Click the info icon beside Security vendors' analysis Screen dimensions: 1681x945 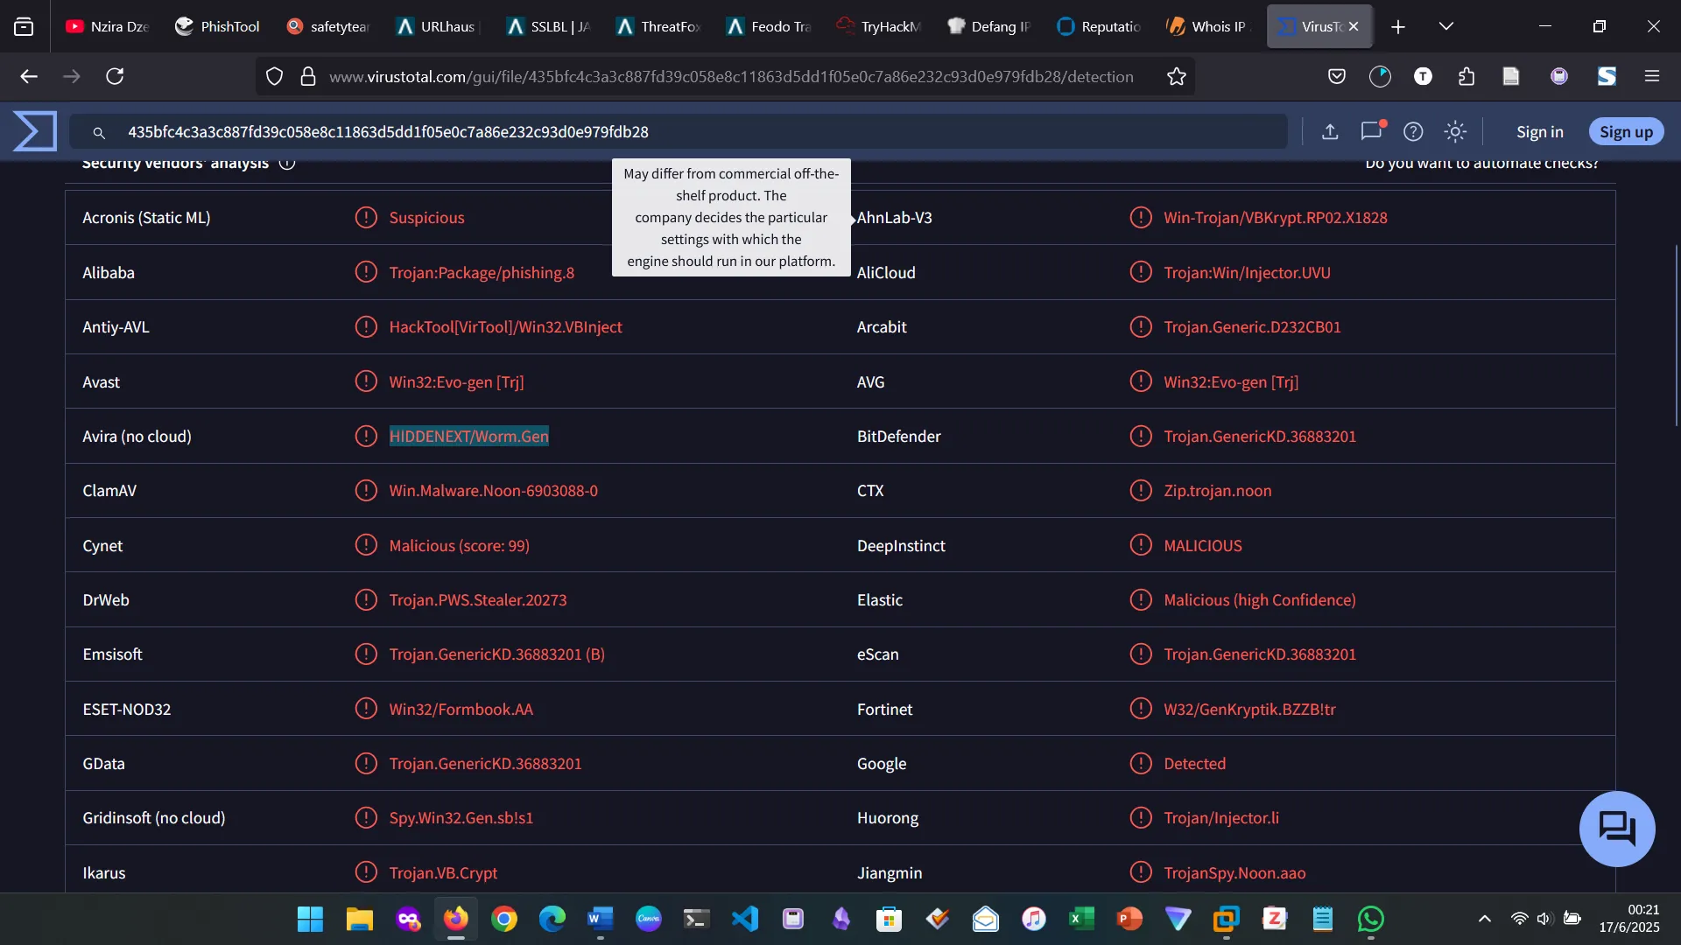287,164
